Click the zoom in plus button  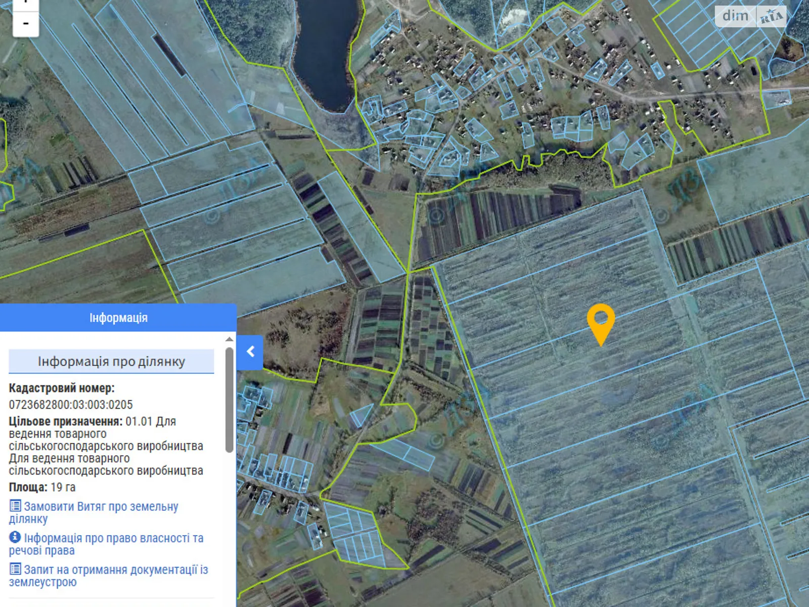pos(26,4)
